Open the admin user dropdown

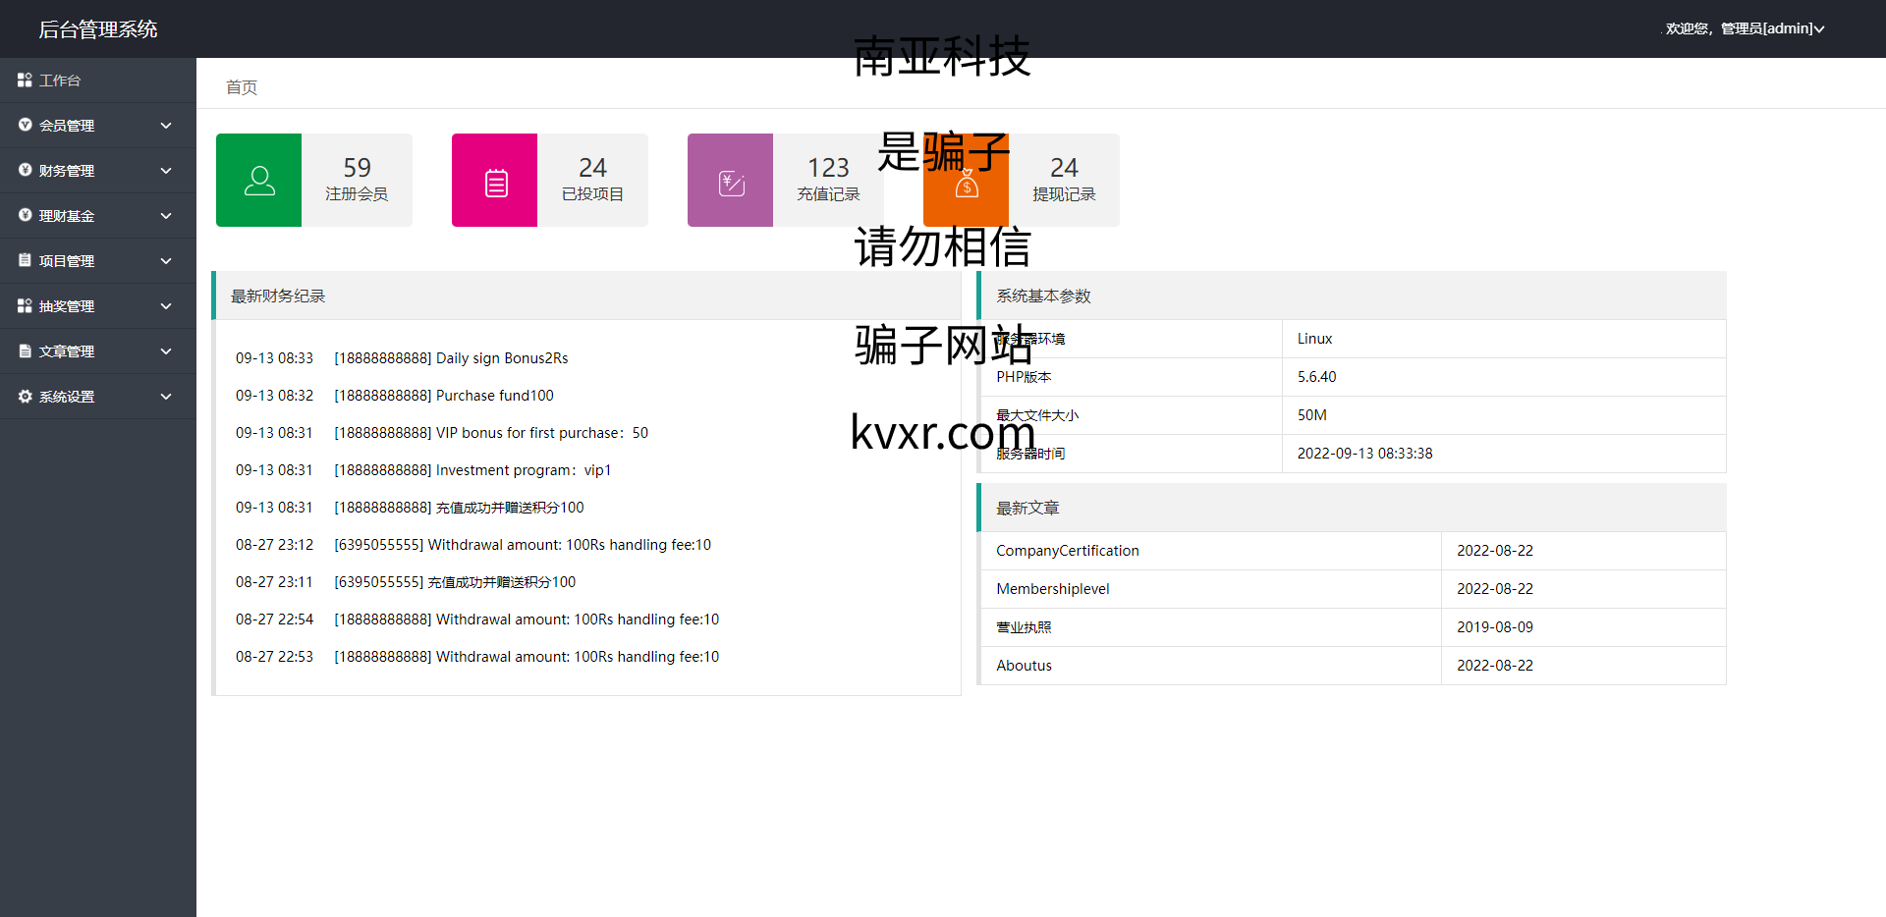[1745, 28]
